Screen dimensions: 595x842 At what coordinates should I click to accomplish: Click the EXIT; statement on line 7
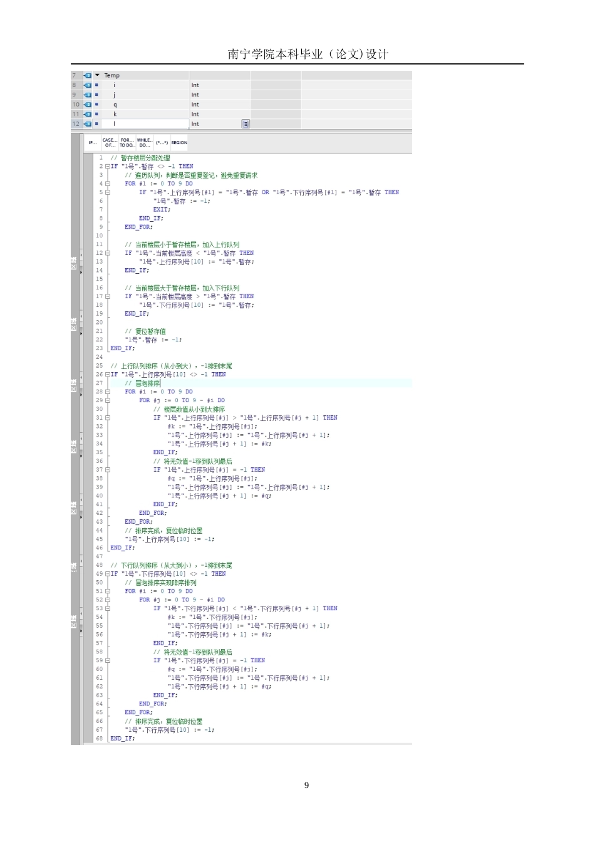162,210
